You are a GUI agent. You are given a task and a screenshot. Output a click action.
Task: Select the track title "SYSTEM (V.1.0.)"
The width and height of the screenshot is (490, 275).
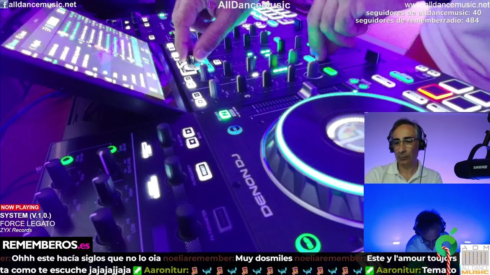click(x=26, y=215)
